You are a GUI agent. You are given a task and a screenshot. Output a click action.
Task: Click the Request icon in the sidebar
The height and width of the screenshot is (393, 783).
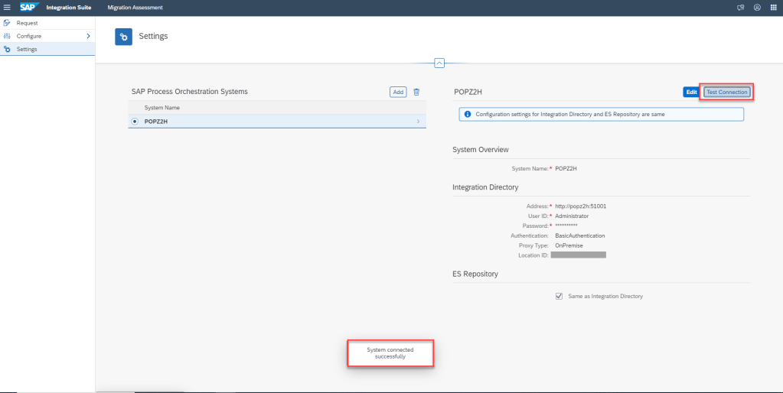click(x=7, y=23)
